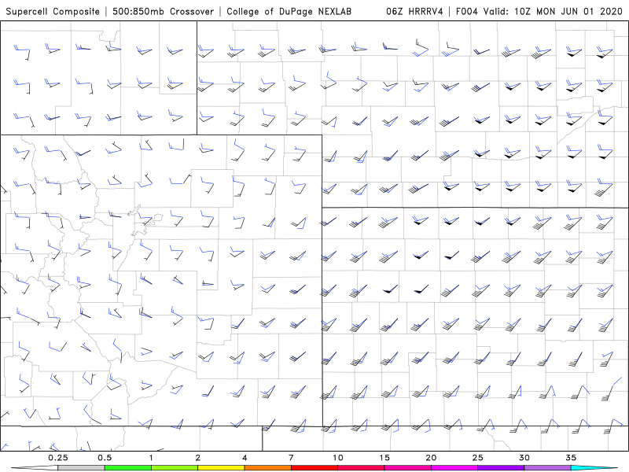629x472 pixels.
Task: Click the legend value 25
Action: point(477,458)
